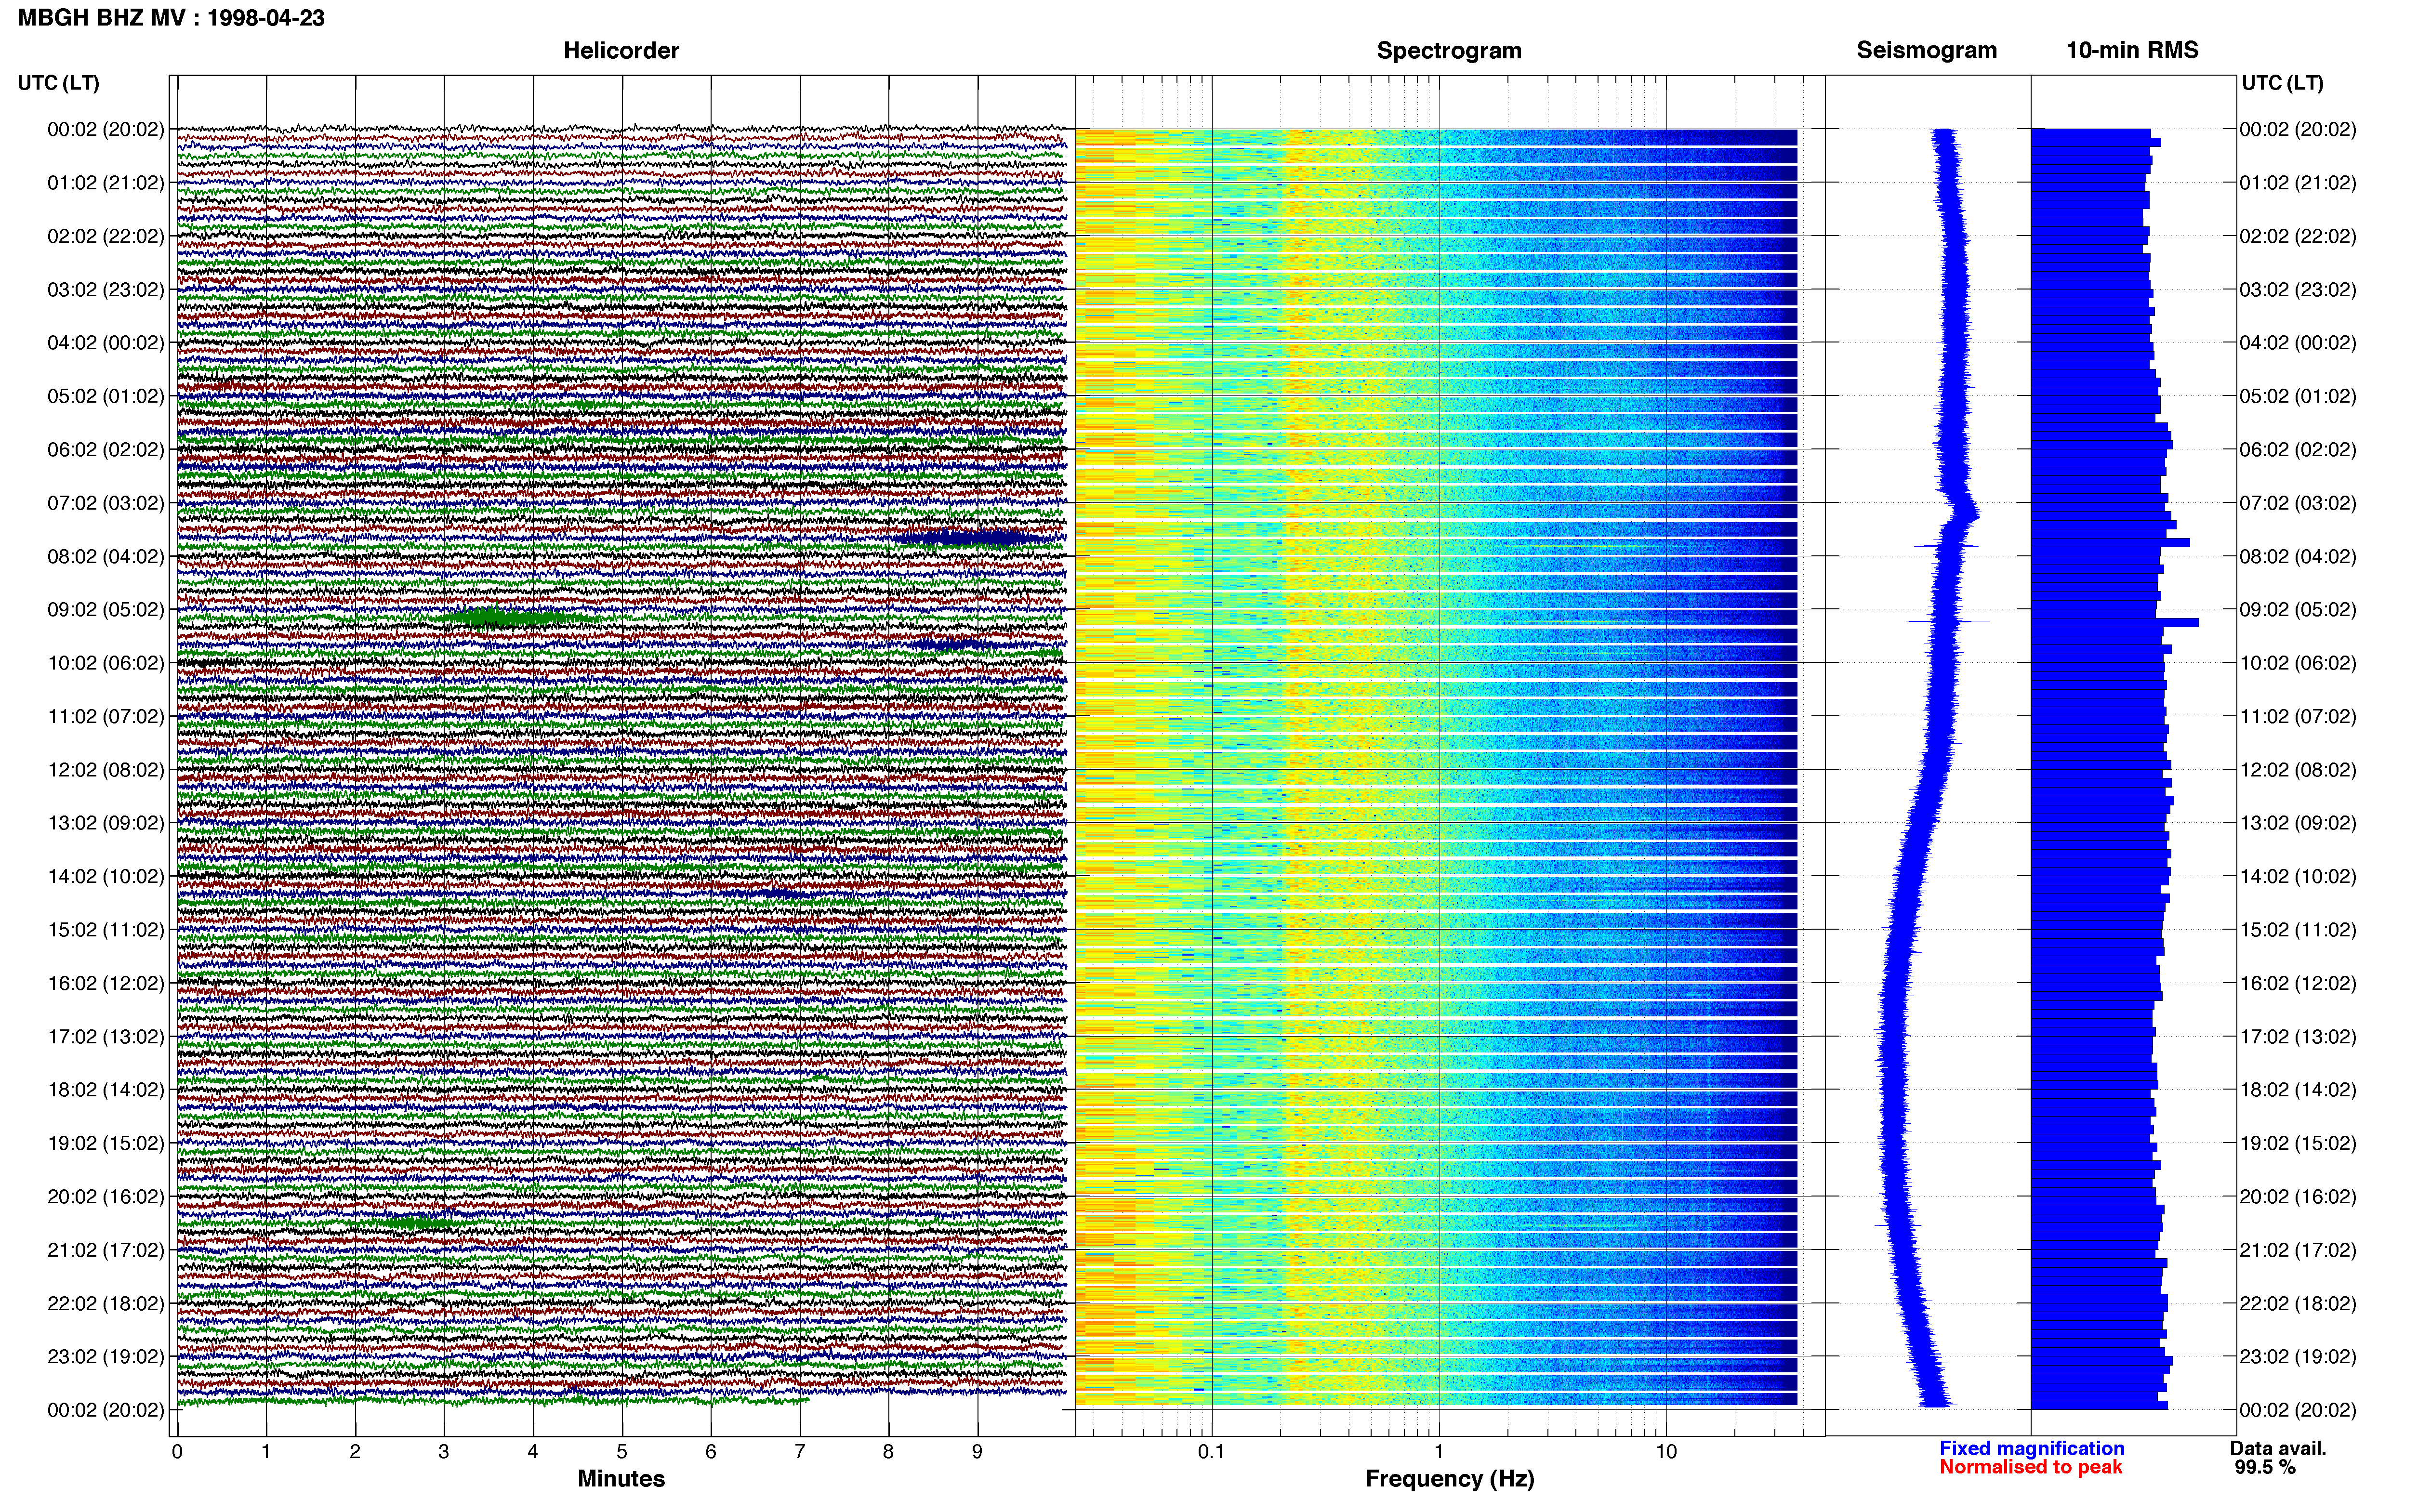The height and width of the screenshot is (1512, 2418).
Task: Click left time label '17:02 (13:02)'
Action: (106, 1037)
